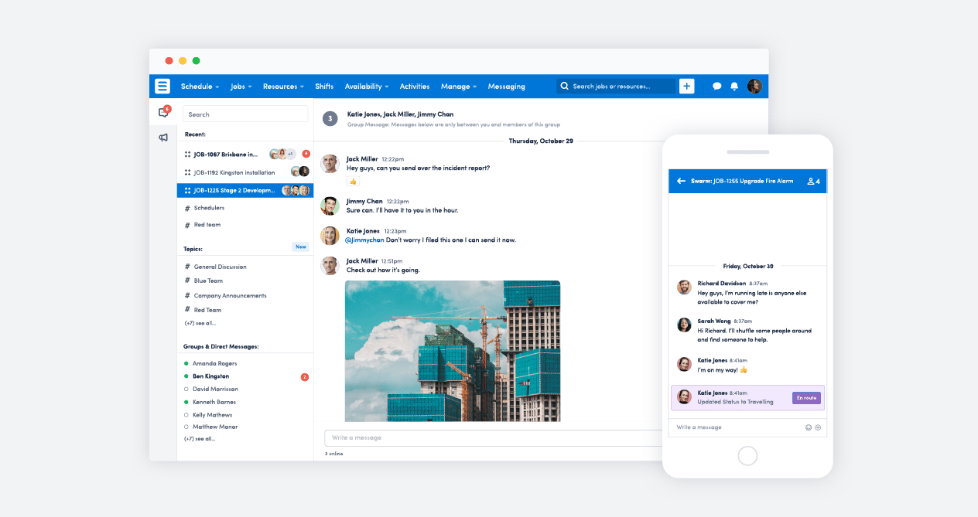
Task: Tap Sarah Wong's avatar on phone
Action: [x=684, y=325]
